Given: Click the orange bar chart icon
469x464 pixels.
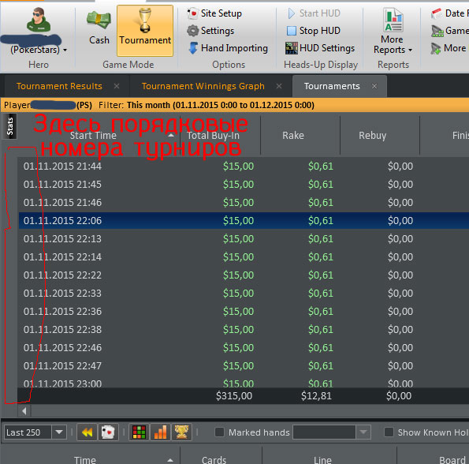Looking at the screenshot, I should coord(160,432).
